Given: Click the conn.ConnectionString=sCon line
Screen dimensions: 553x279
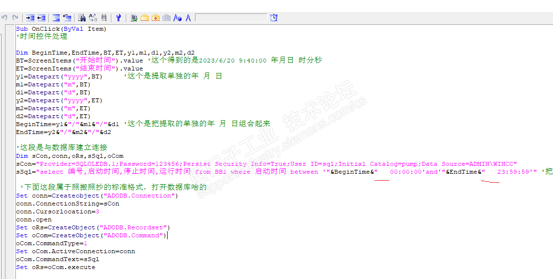Looking at the screenshot, I should 67,204.
